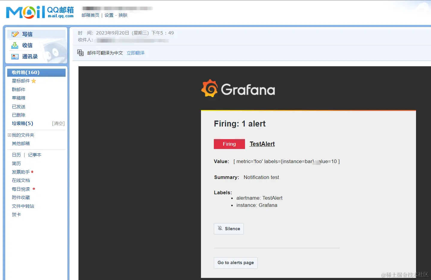Click the muted bell icon in Silence
Image resolution: width=431 pixels, height=280 pixels.
point(220,228)
